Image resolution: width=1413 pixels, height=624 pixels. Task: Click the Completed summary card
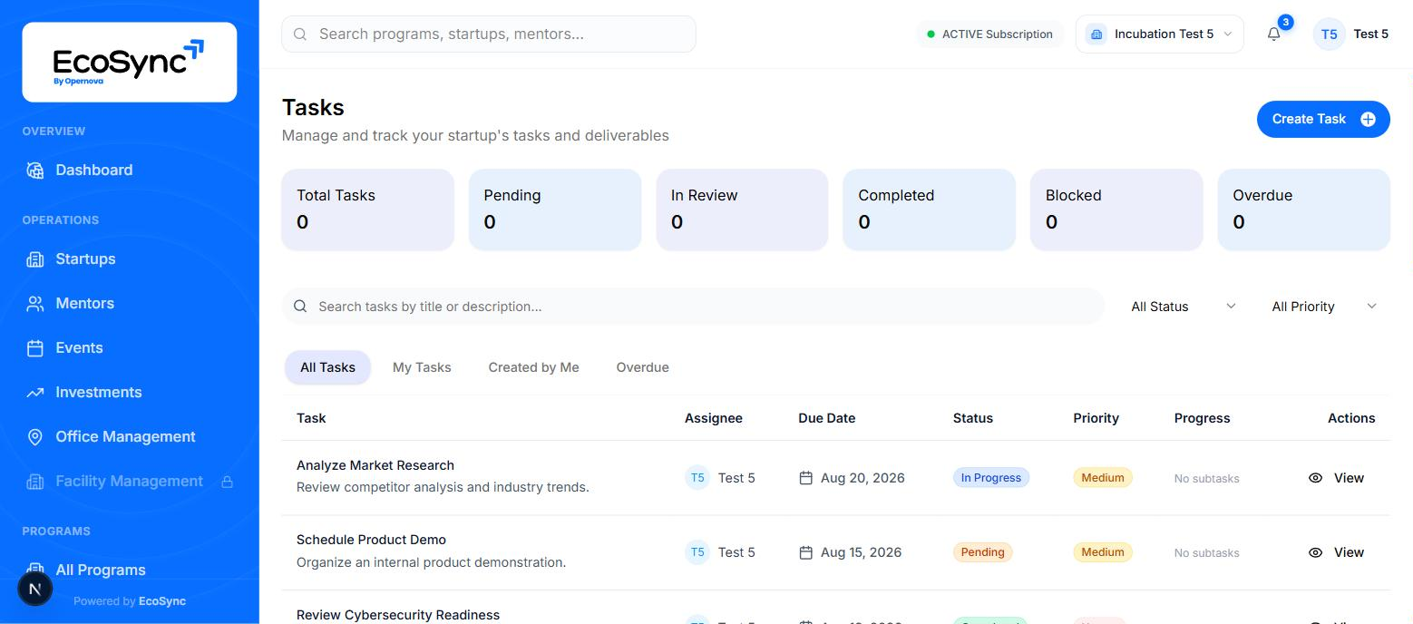(x=929, y=210)
